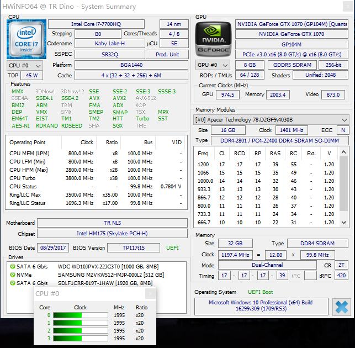Click the green check icon beside NVMe drive
Viewport: 355px width, 348px height.
click(13, 275)
